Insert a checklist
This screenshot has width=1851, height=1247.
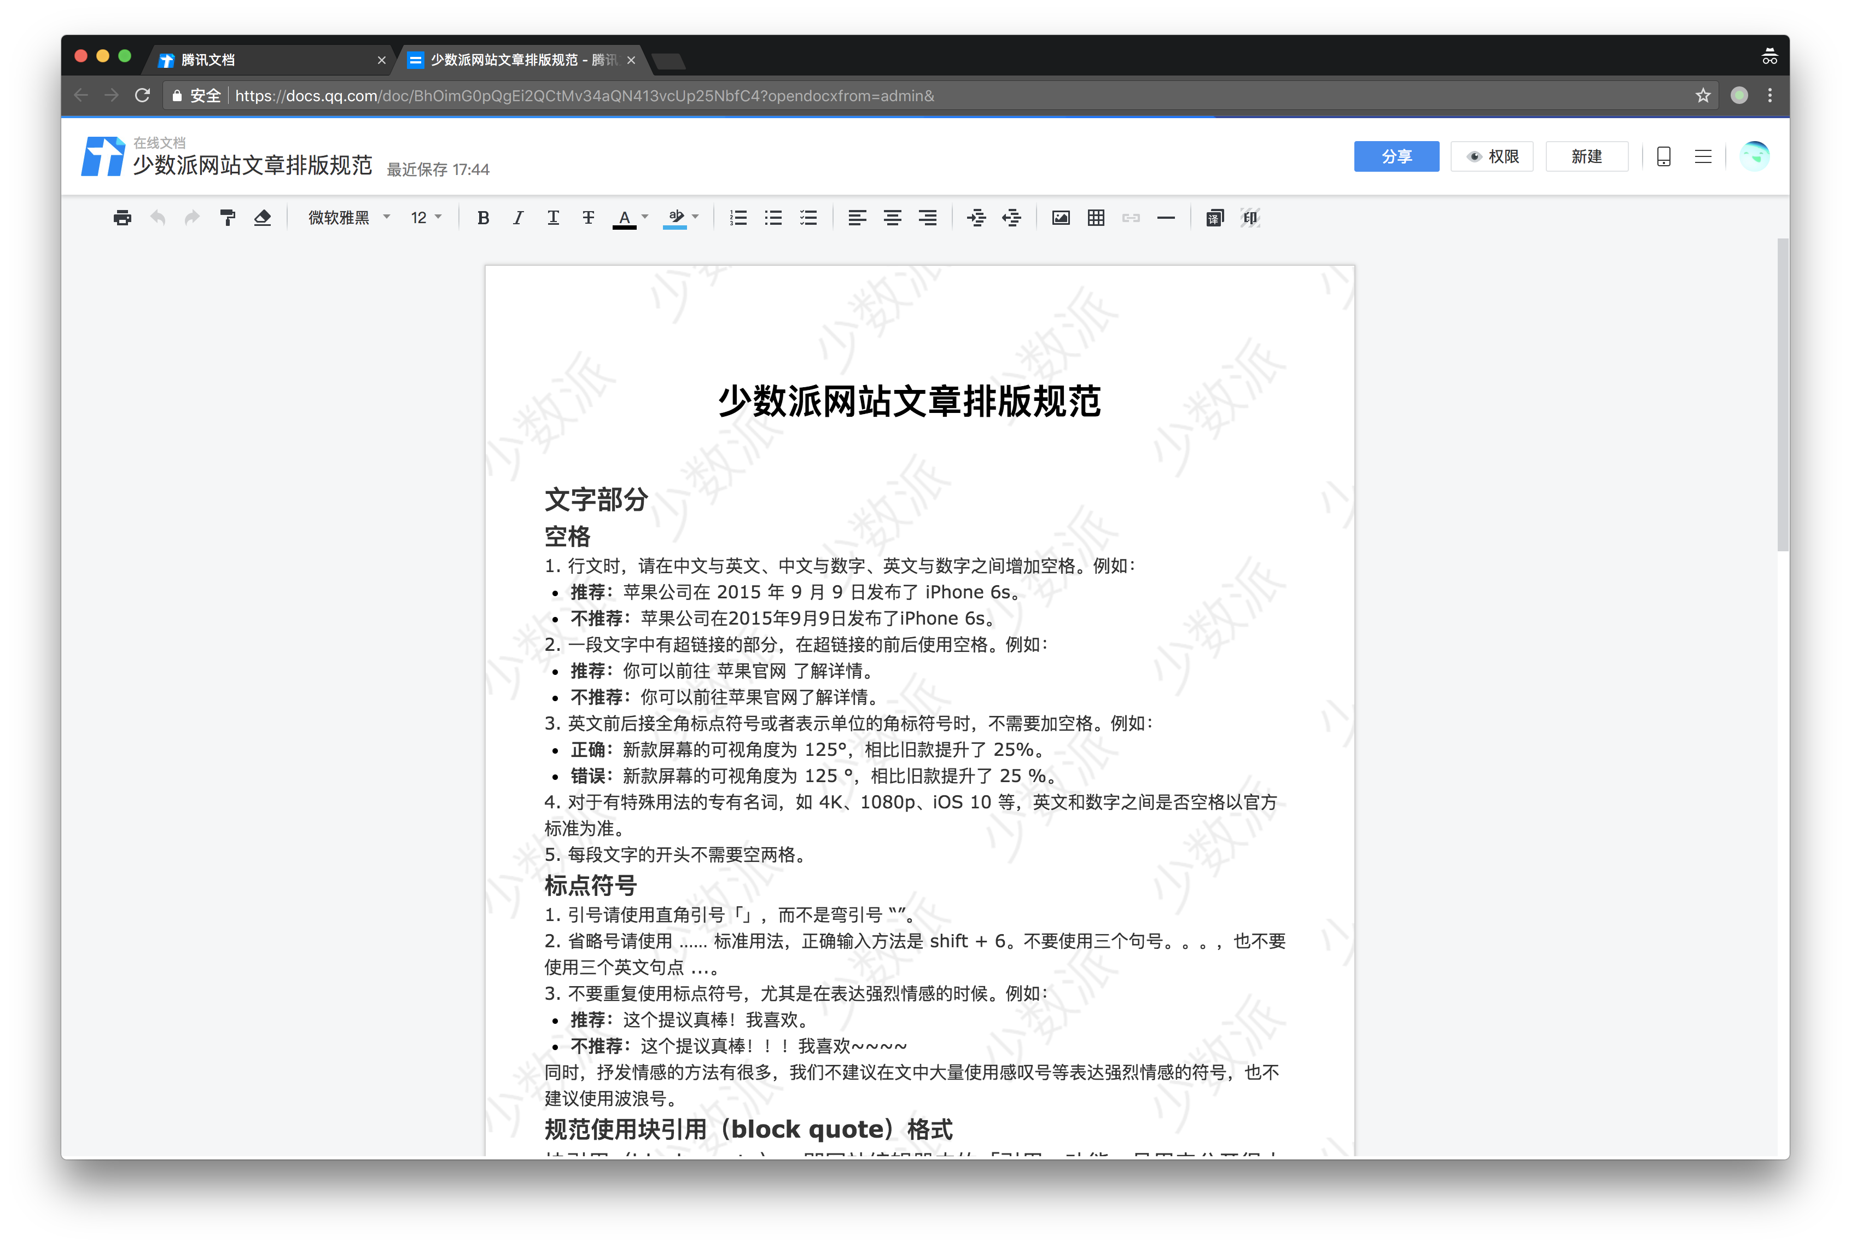click(808, 218)
